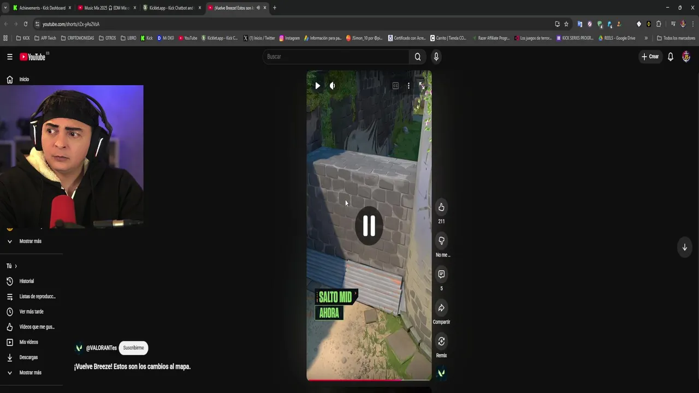Seek on the Short's red progress bar
Viewport: 699px width, 393px height.
tap(369, 380)
